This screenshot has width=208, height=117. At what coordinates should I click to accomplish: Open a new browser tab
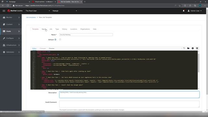click(85, 2)
